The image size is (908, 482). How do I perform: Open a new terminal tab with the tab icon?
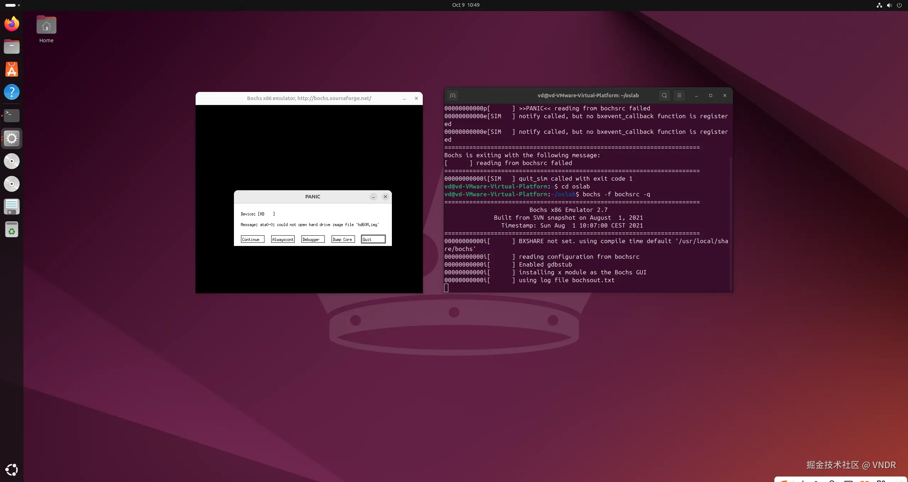tap(453, 95)
